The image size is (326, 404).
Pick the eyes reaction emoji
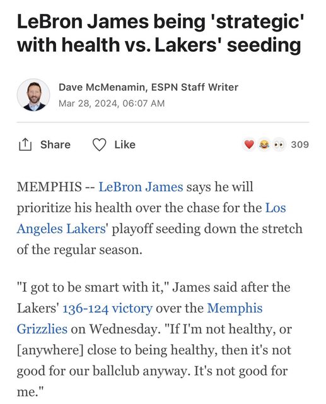[x=279, y=145]
